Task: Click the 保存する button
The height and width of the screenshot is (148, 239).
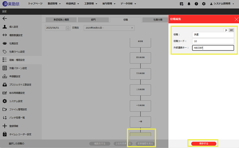Action: click(x=204, y=143)
